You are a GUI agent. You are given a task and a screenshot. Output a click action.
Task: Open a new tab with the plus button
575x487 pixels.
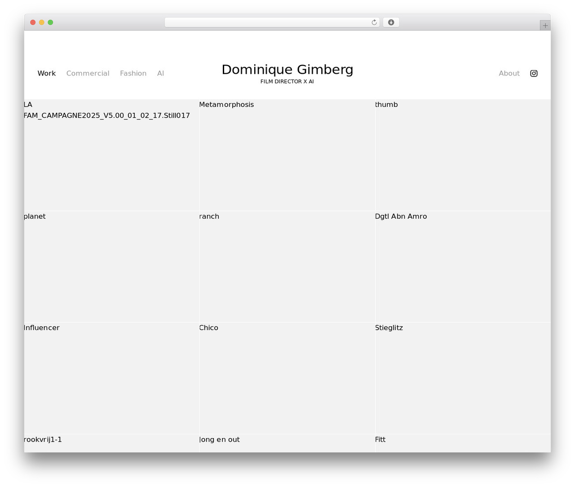[x=545, y=26]
